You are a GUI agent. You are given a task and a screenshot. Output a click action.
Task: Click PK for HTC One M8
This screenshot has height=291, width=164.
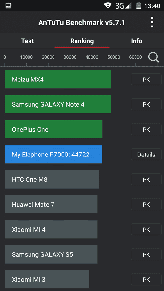pyautogui.click(x=146, y=179)
